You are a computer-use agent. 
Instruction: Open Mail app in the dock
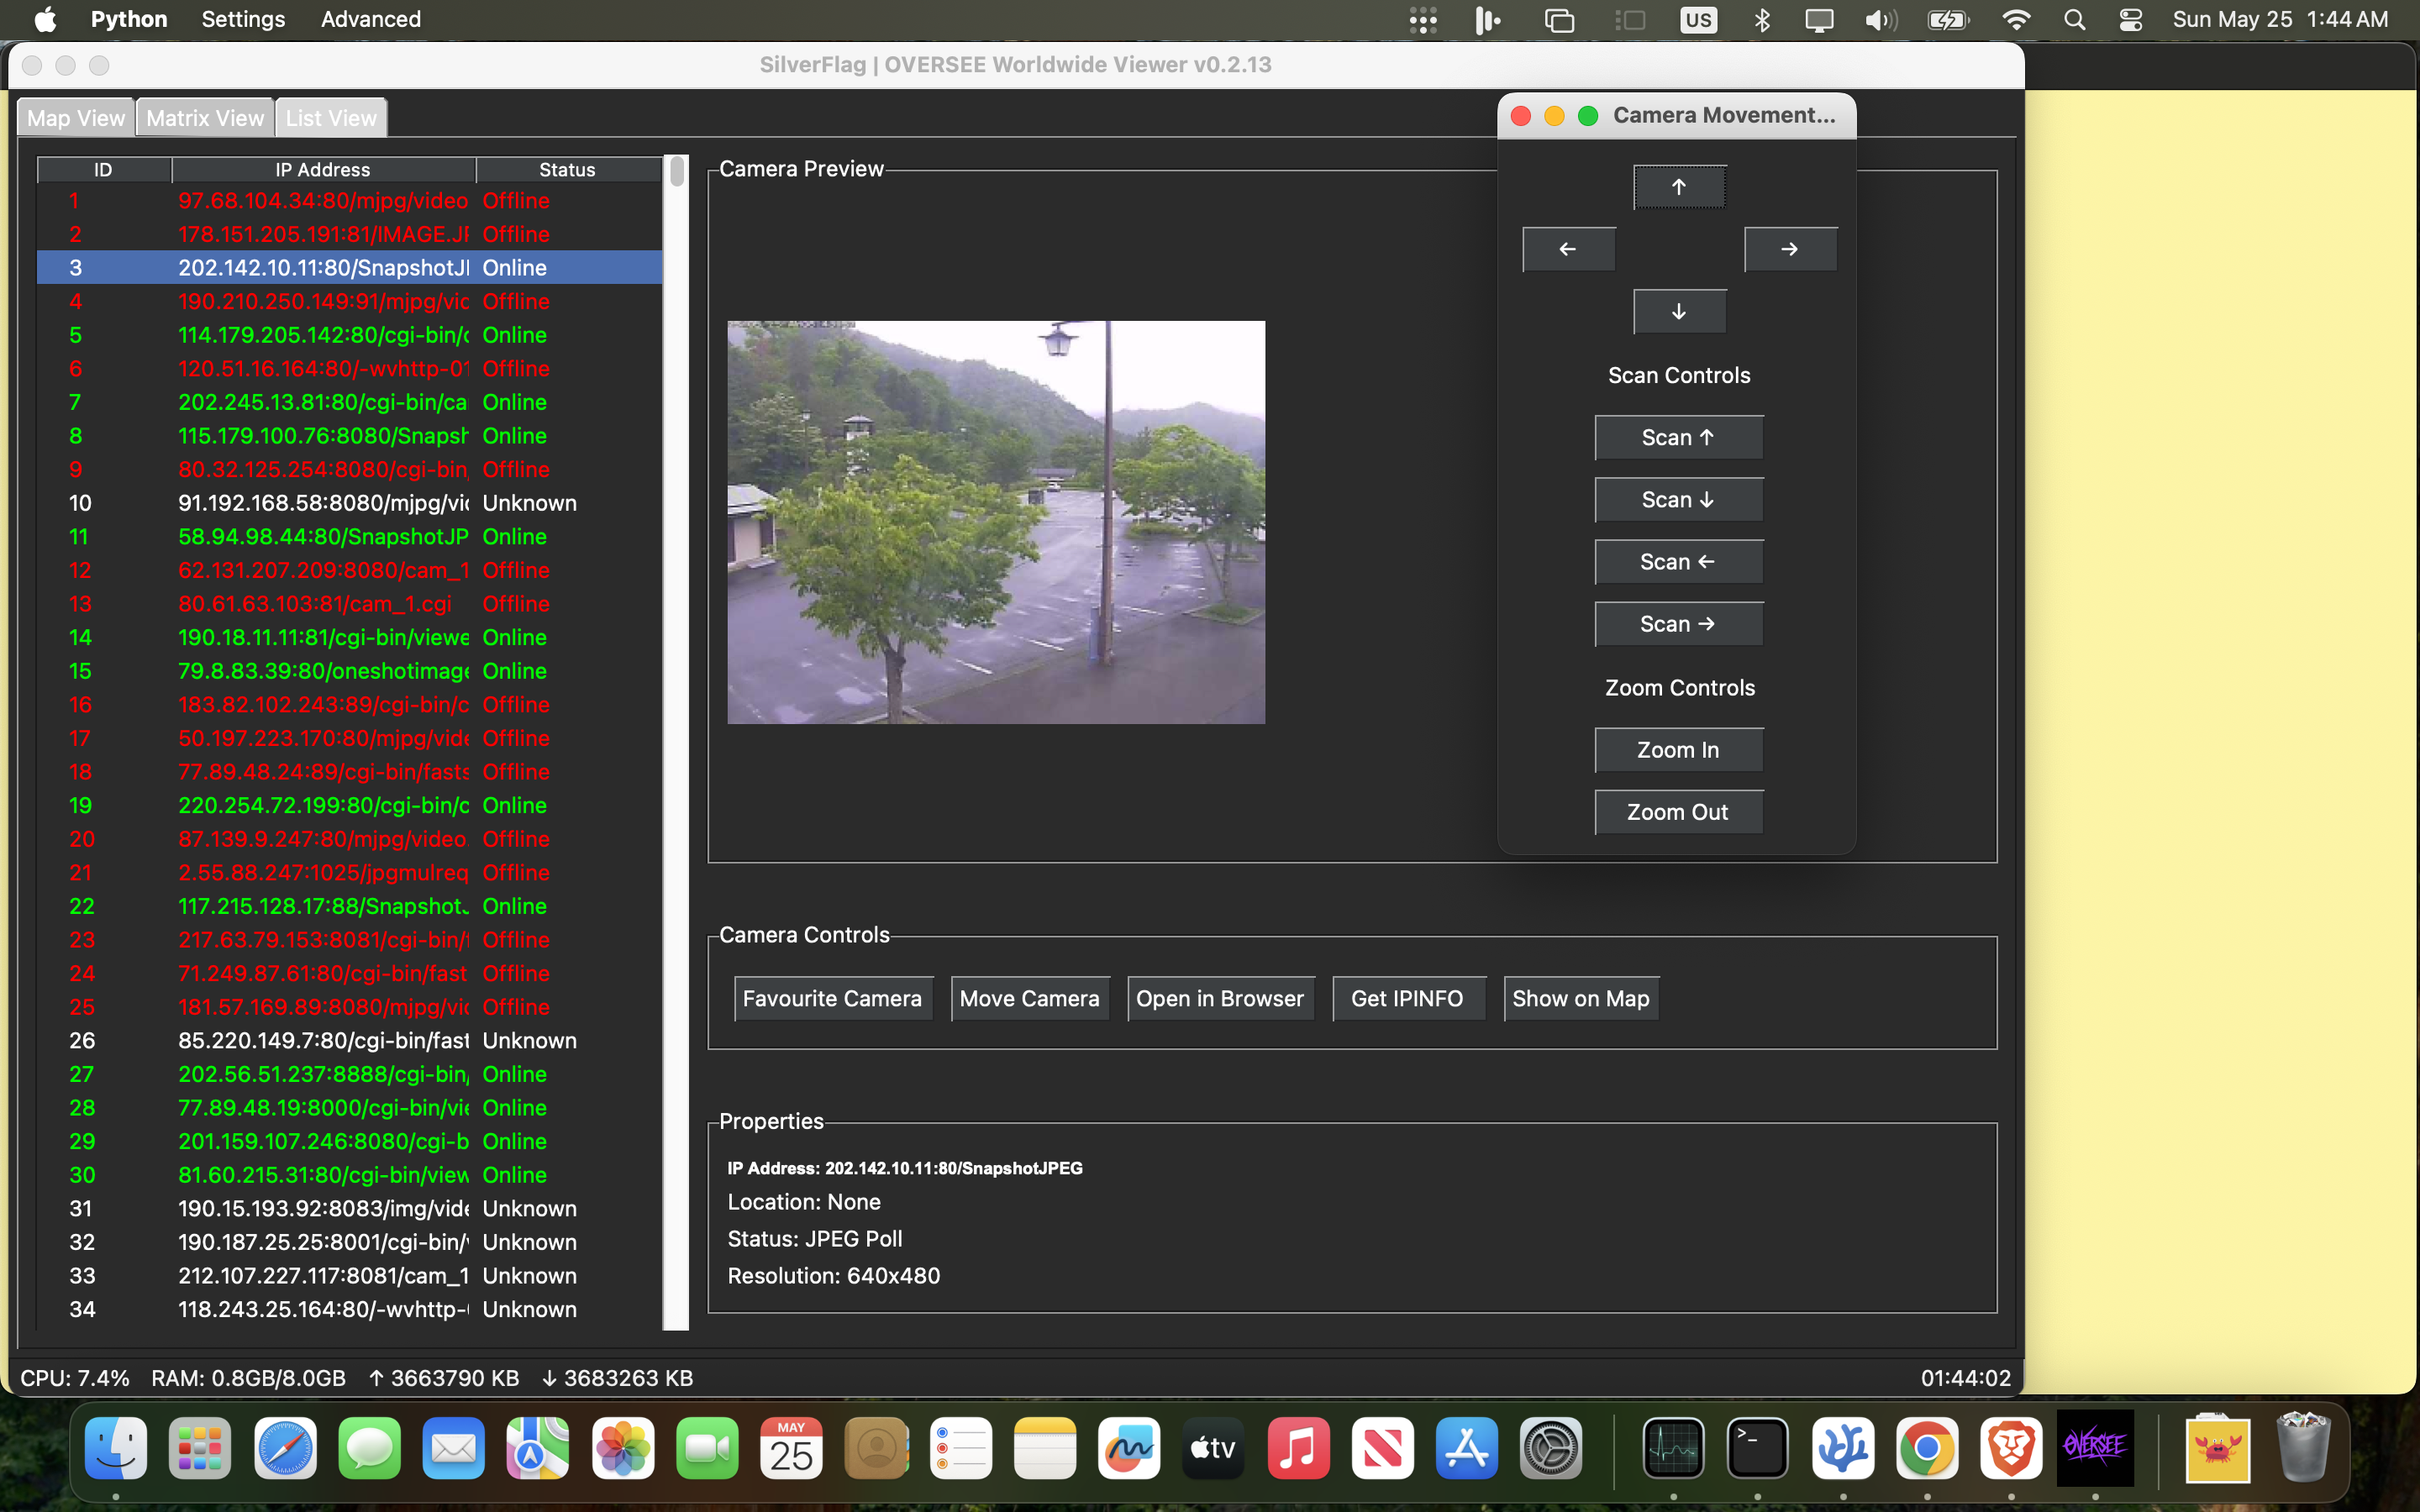(453, 1448)
